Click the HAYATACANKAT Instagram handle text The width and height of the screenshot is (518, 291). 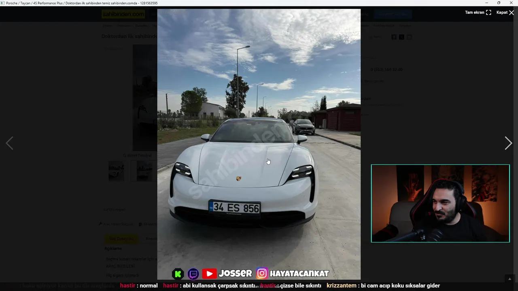pyautogui.click(x=299, y=274)
